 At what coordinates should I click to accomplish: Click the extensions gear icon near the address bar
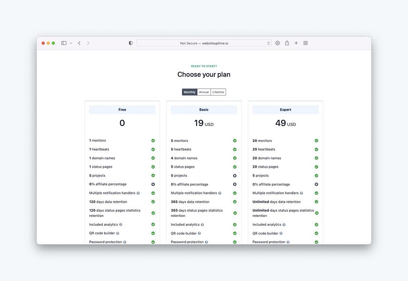click(277, 43)
